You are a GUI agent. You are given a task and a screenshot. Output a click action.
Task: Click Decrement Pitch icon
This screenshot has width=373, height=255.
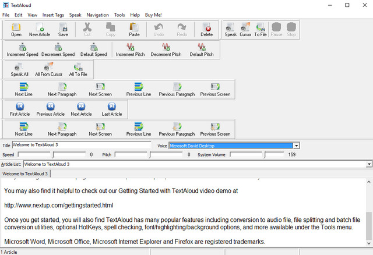(x=166, y=49)
